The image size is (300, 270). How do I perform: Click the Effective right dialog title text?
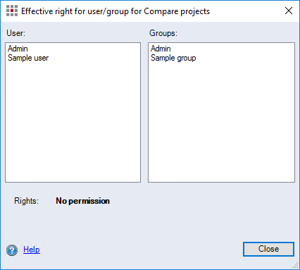tap(115, 11)
